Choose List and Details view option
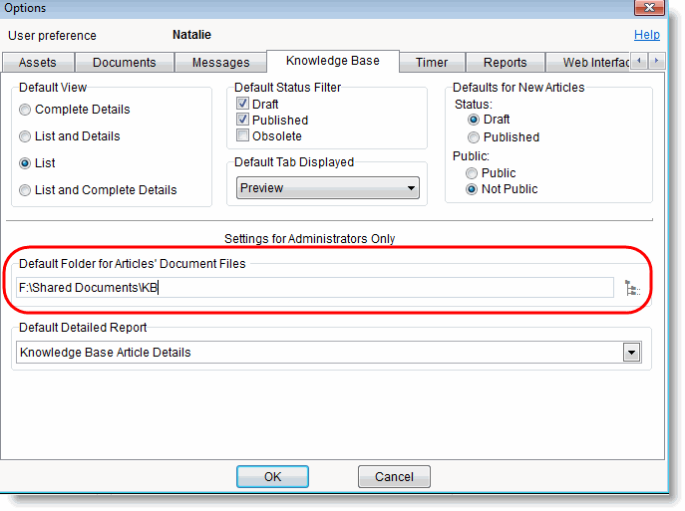 26,136
